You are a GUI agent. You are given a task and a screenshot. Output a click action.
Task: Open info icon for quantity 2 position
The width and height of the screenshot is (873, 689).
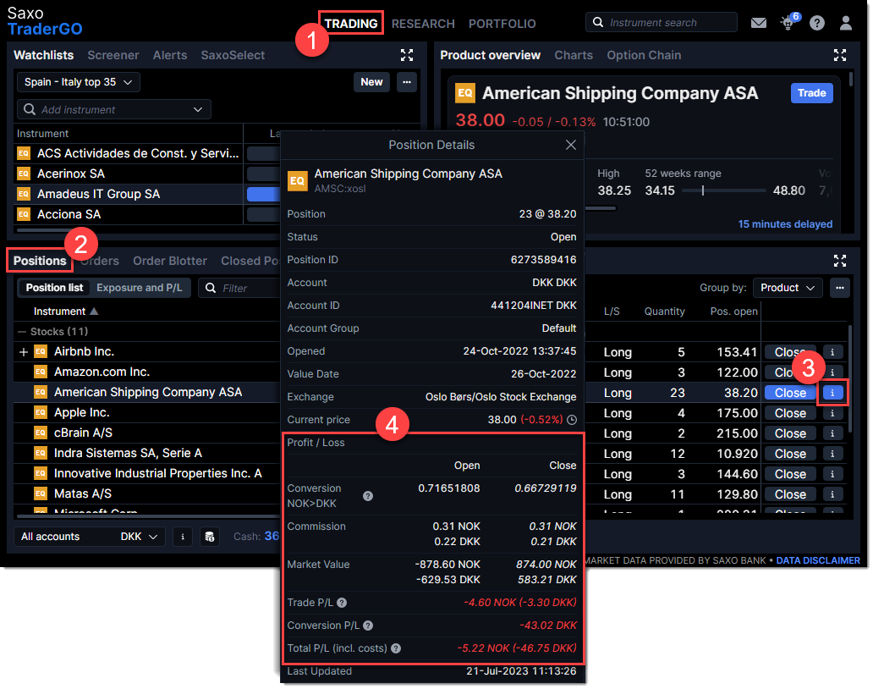coord(832,433)
